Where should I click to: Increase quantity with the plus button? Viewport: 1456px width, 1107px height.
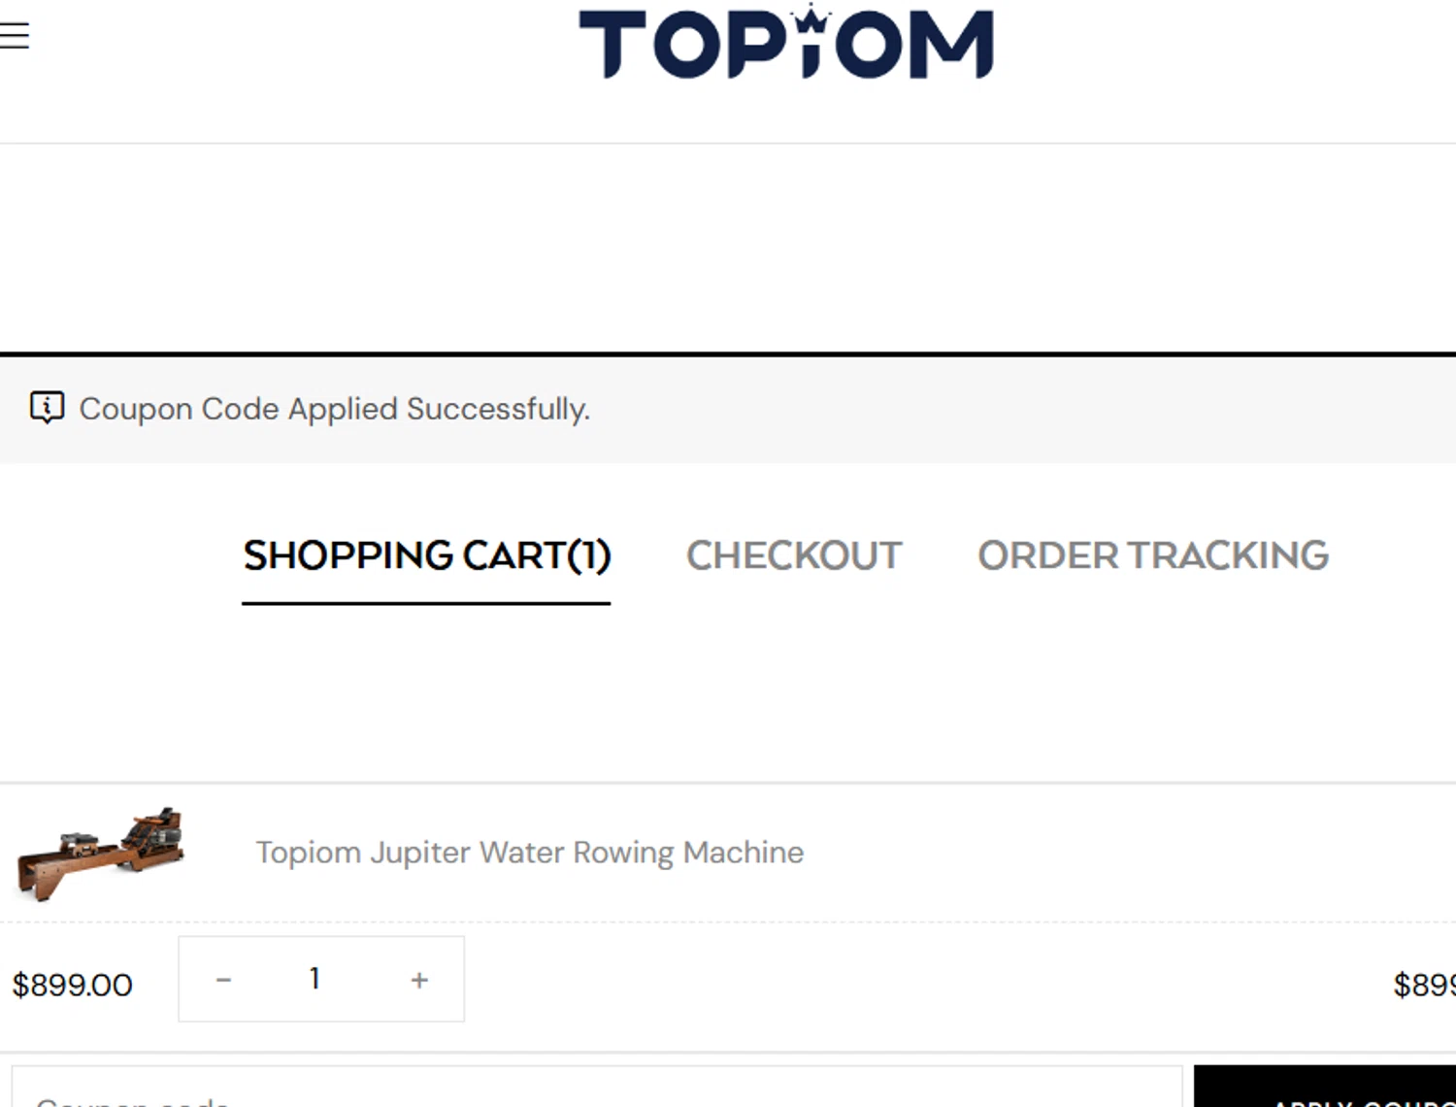(x=419, y=980)
